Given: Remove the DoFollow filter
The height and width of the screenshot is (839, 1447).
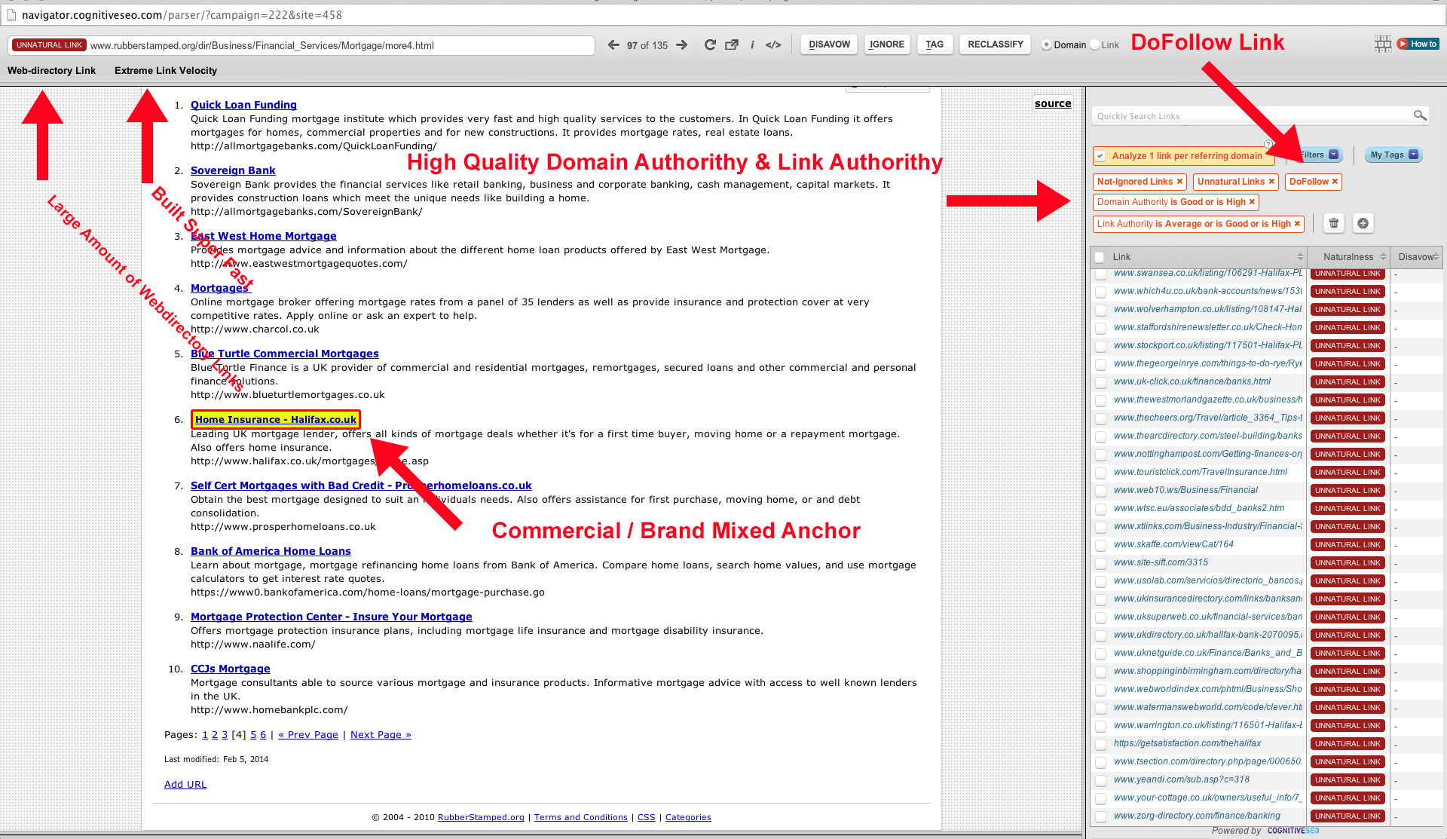Looking at the screenshot, I should click(1335, 182).
